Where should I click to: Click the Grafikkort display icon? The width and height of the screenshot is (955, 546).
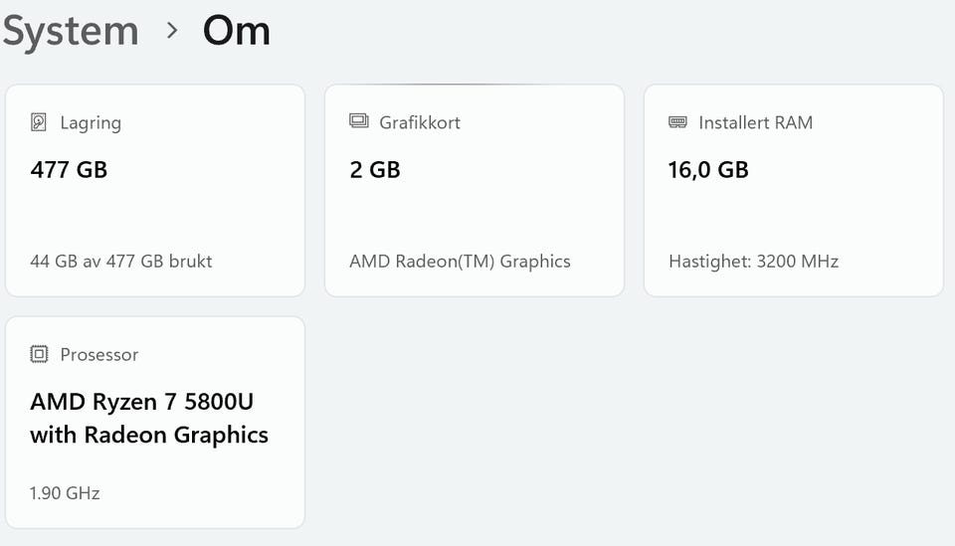[359, 121]
